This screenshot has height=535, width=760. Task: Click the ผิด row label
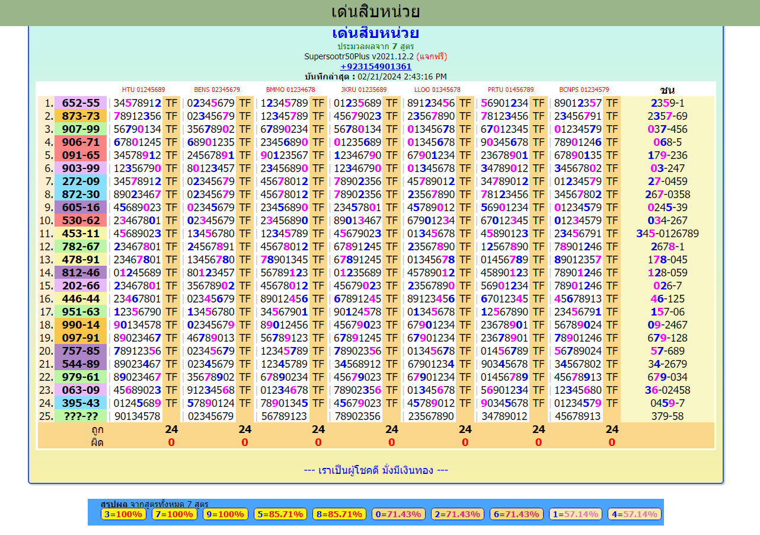[98, 442]
